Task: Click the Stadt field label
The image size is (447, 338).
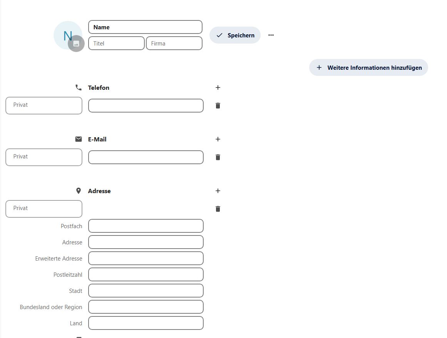Action: click(x=75, y=291)
